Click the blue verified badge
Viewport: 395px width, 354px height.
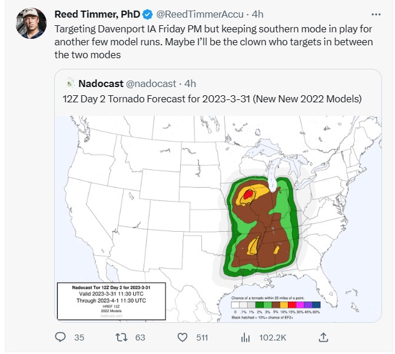(148, 14)
